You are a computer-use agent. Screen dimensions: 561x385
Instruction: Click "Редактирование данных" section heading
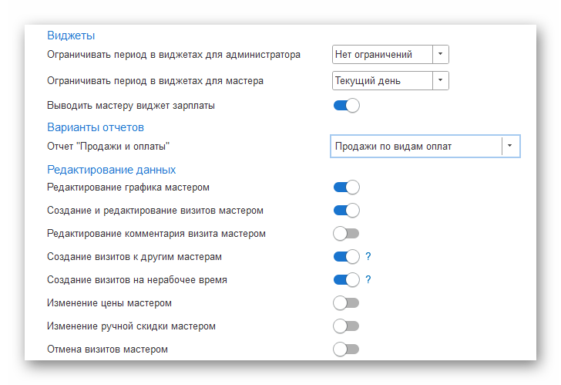tap(112, 169)
